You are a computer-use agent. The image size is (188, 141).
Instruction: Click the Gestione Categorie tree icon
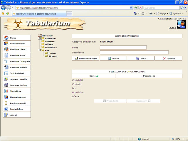6,61
